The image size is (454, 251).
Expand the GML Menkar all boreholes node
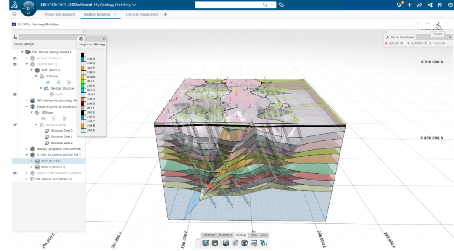(x=27, y=179)
